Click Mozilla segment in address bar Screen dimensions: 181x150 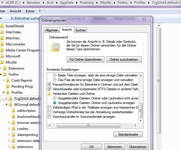[106, 3]
